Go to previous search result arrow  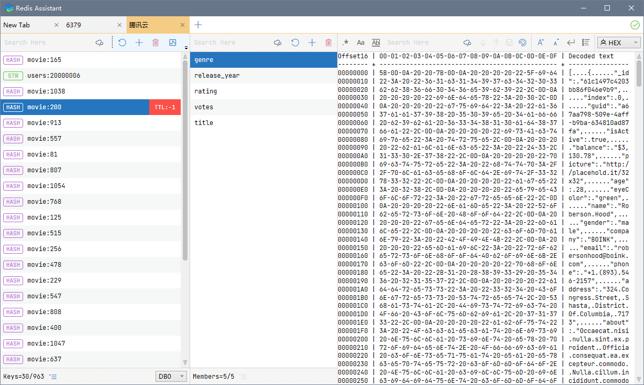[x=496, y=43]
